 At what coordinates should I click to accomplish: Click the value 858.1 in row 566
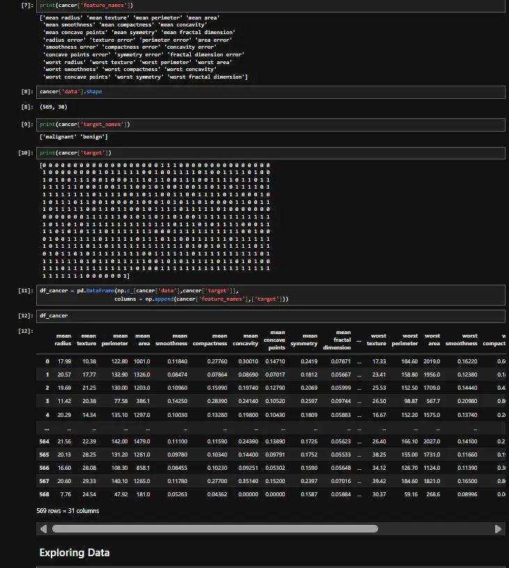(x=143, y=468)
